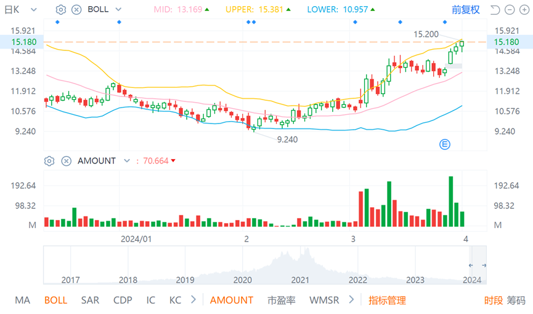Click the blue E event marker
The image size is (533, 314).
point(445,144)
